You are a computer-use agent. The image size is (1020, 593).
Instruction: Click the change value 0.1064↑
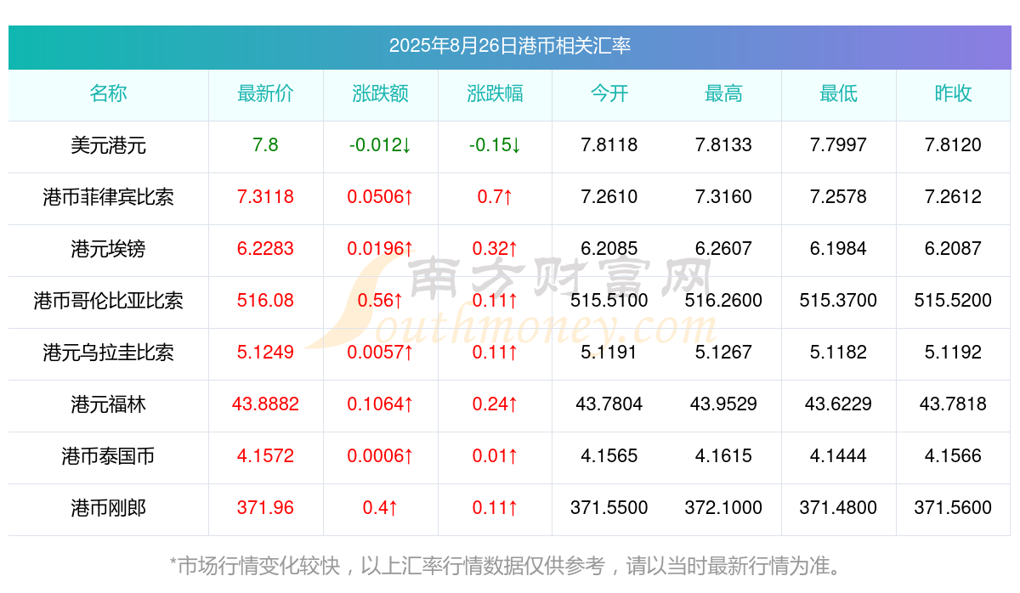[381, 404]
